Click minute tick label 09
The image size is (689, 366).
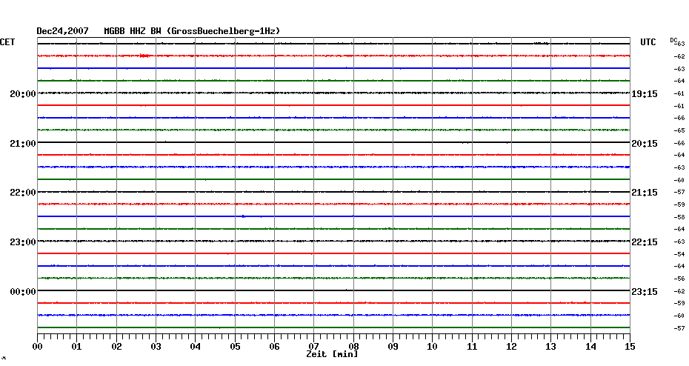pyautogui.click(x=393, y=347)
